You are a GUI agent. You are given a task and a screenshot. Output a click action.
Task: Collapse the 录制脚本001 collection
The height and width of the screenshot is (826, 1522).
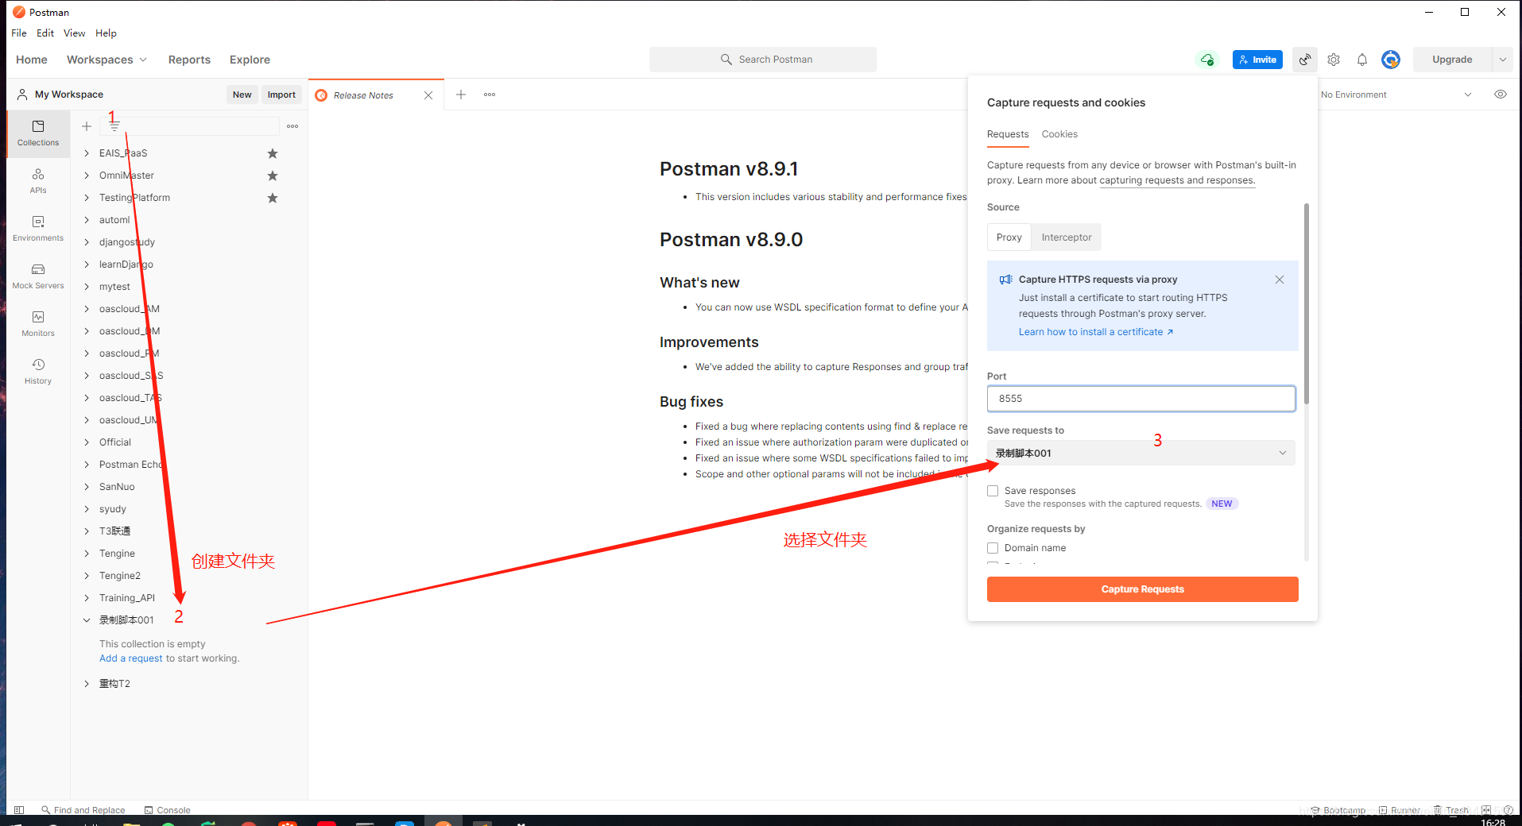[x=87, y=620]
